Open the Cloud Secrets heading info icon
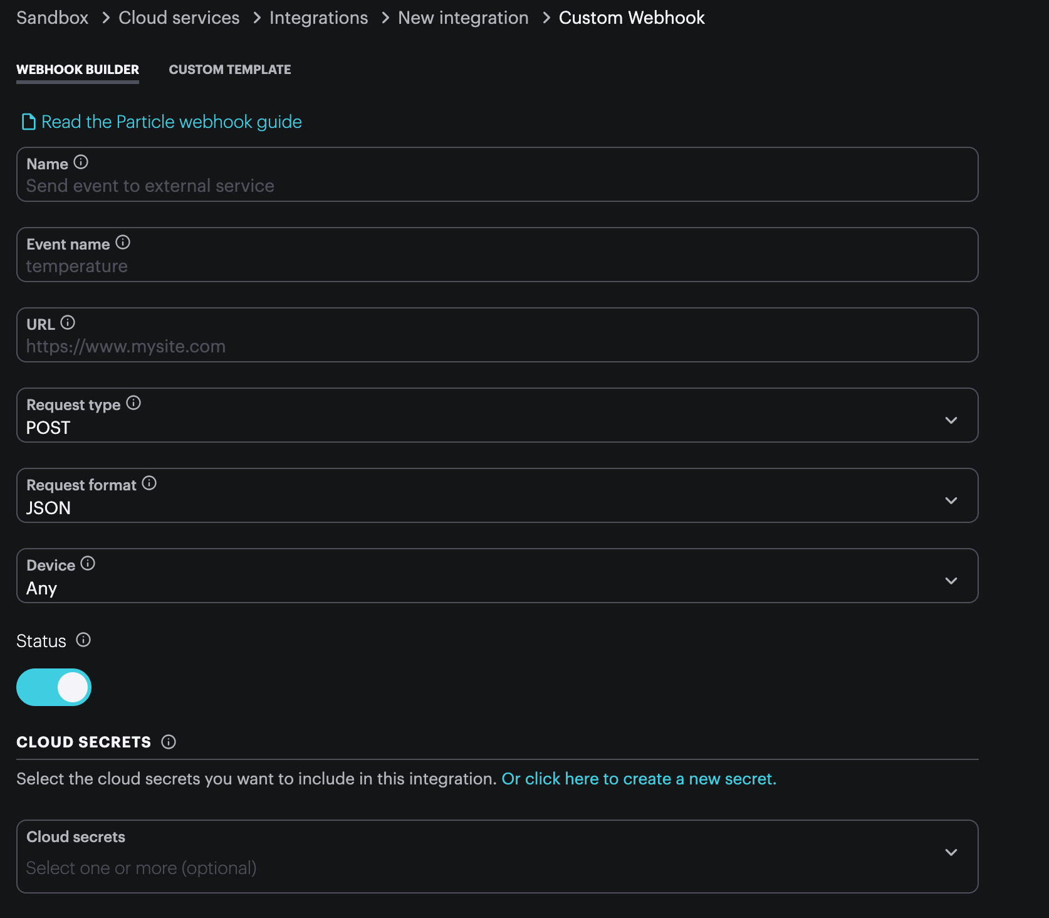The image size is (1049, 918). click(169, 742)
